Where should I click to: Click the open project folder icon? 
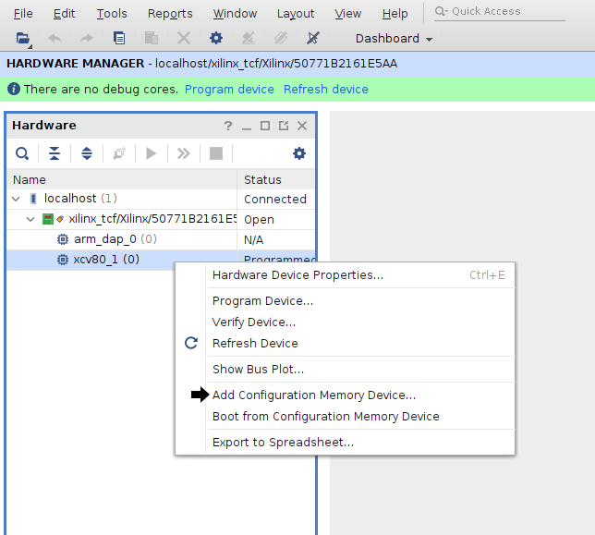pyautogui.click(x=23, y=38)
